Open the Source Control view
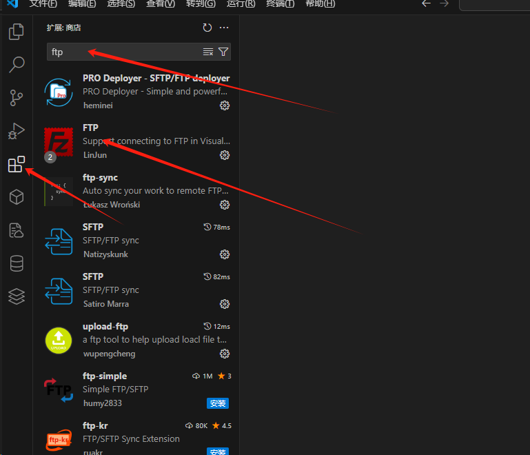This screenshot has height=455, width=530. [17, 98]
